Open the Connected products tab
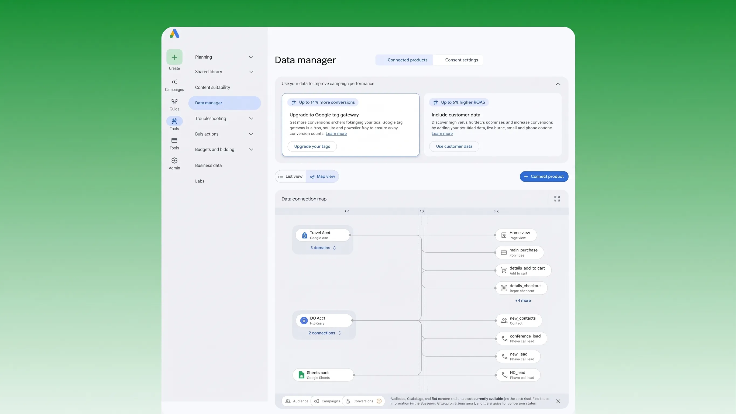The width and height of the screenshot is (736, 414). click(404, 60)
